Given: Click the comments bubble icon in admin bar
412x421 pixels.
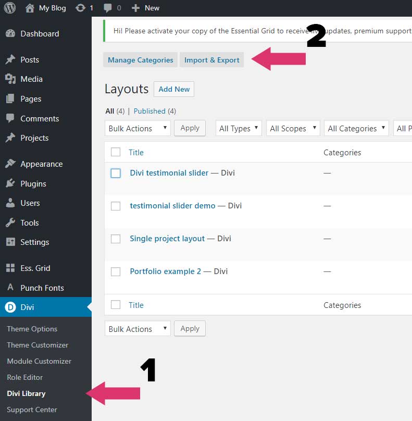Looking at the screenshot, I should coord(108,8).
